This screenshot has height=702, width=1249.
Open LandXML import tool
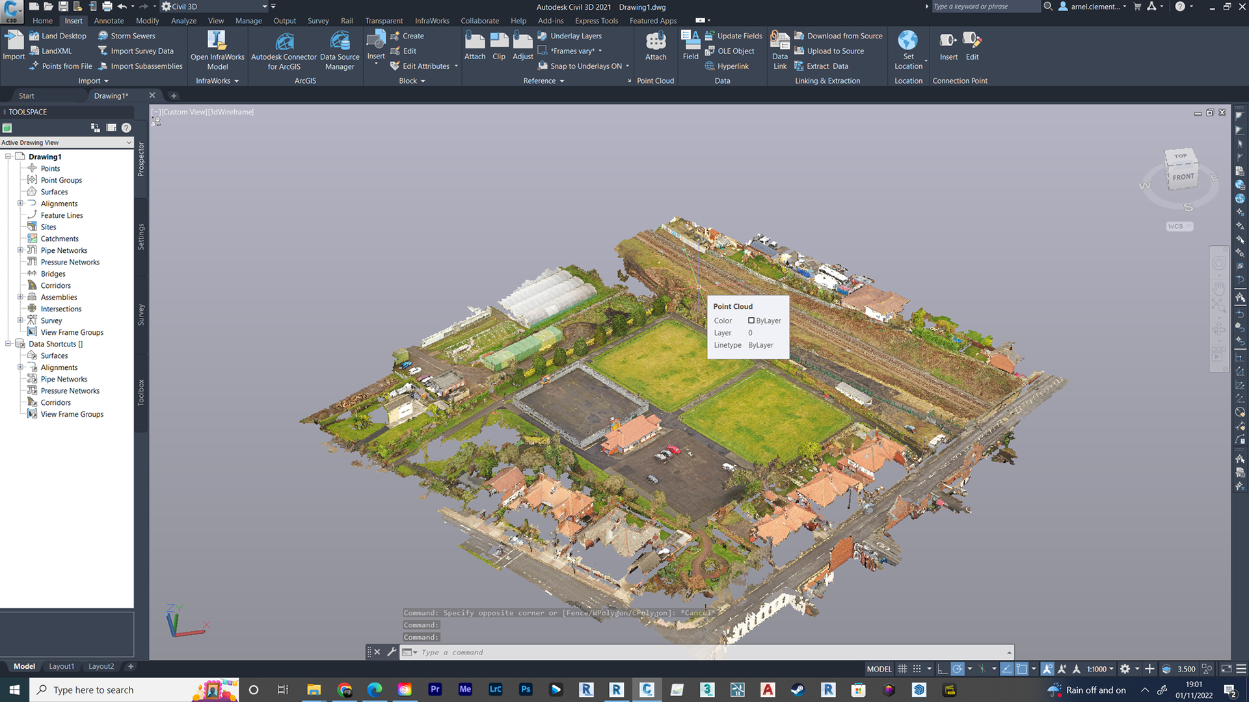tap(51, 51)
